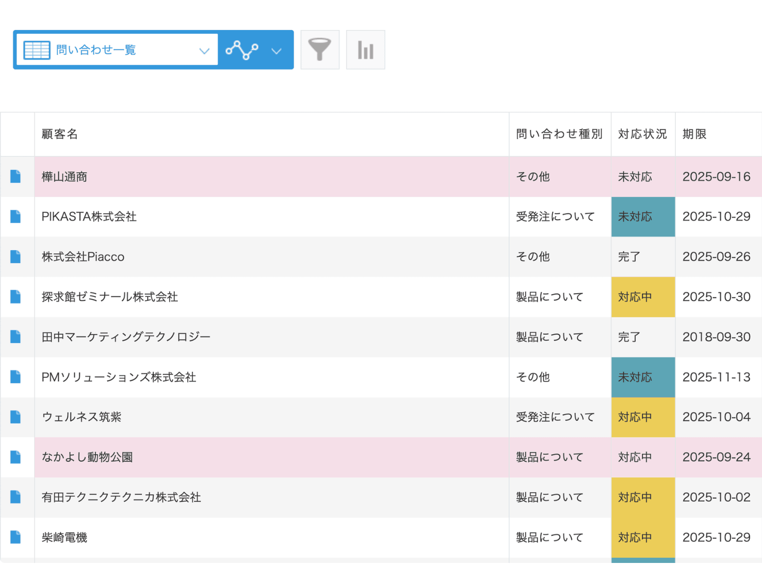Screen dimensions: 762x572
Task: Open record icon for PMソリューションズ株式会社
Action: point(16,377)
